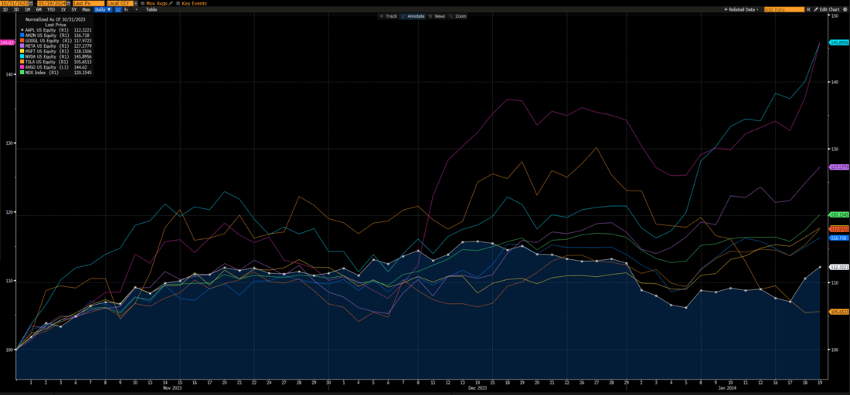Click the NDX green legend swatch
850x395 pixels.
(22, 72)
